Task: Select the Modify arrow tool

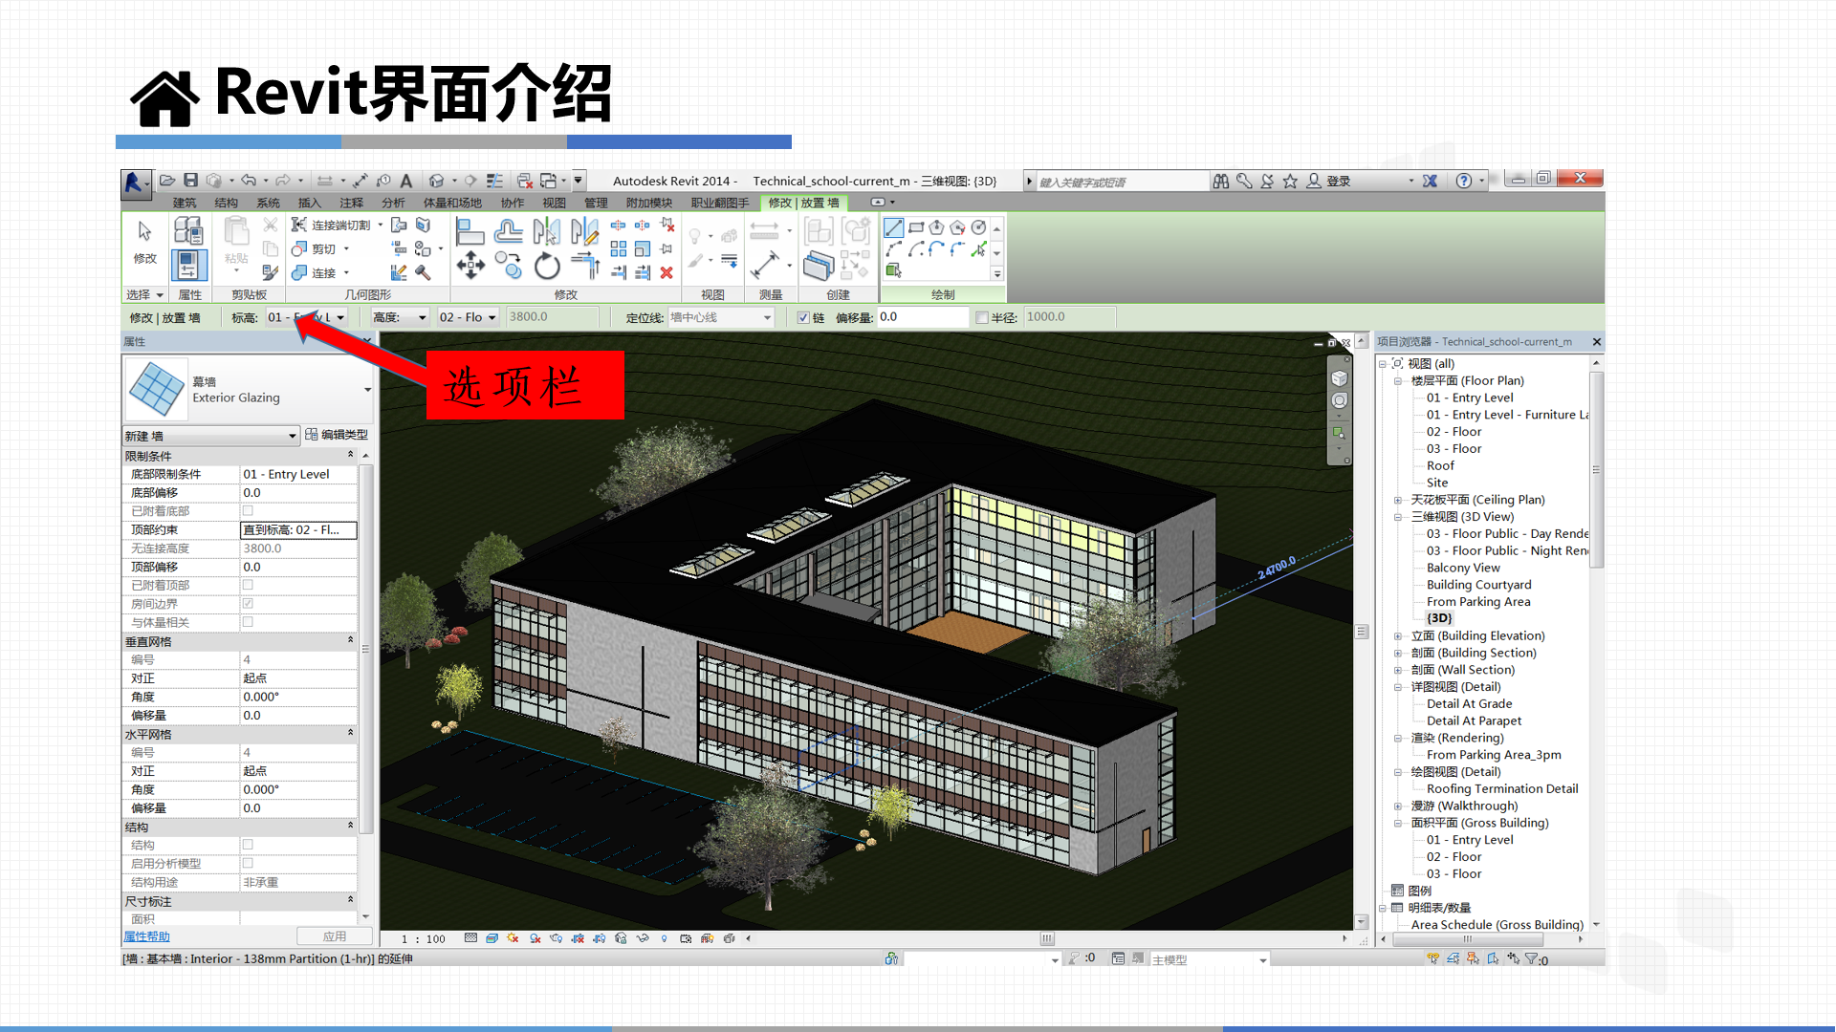Action: coord(144,231)
